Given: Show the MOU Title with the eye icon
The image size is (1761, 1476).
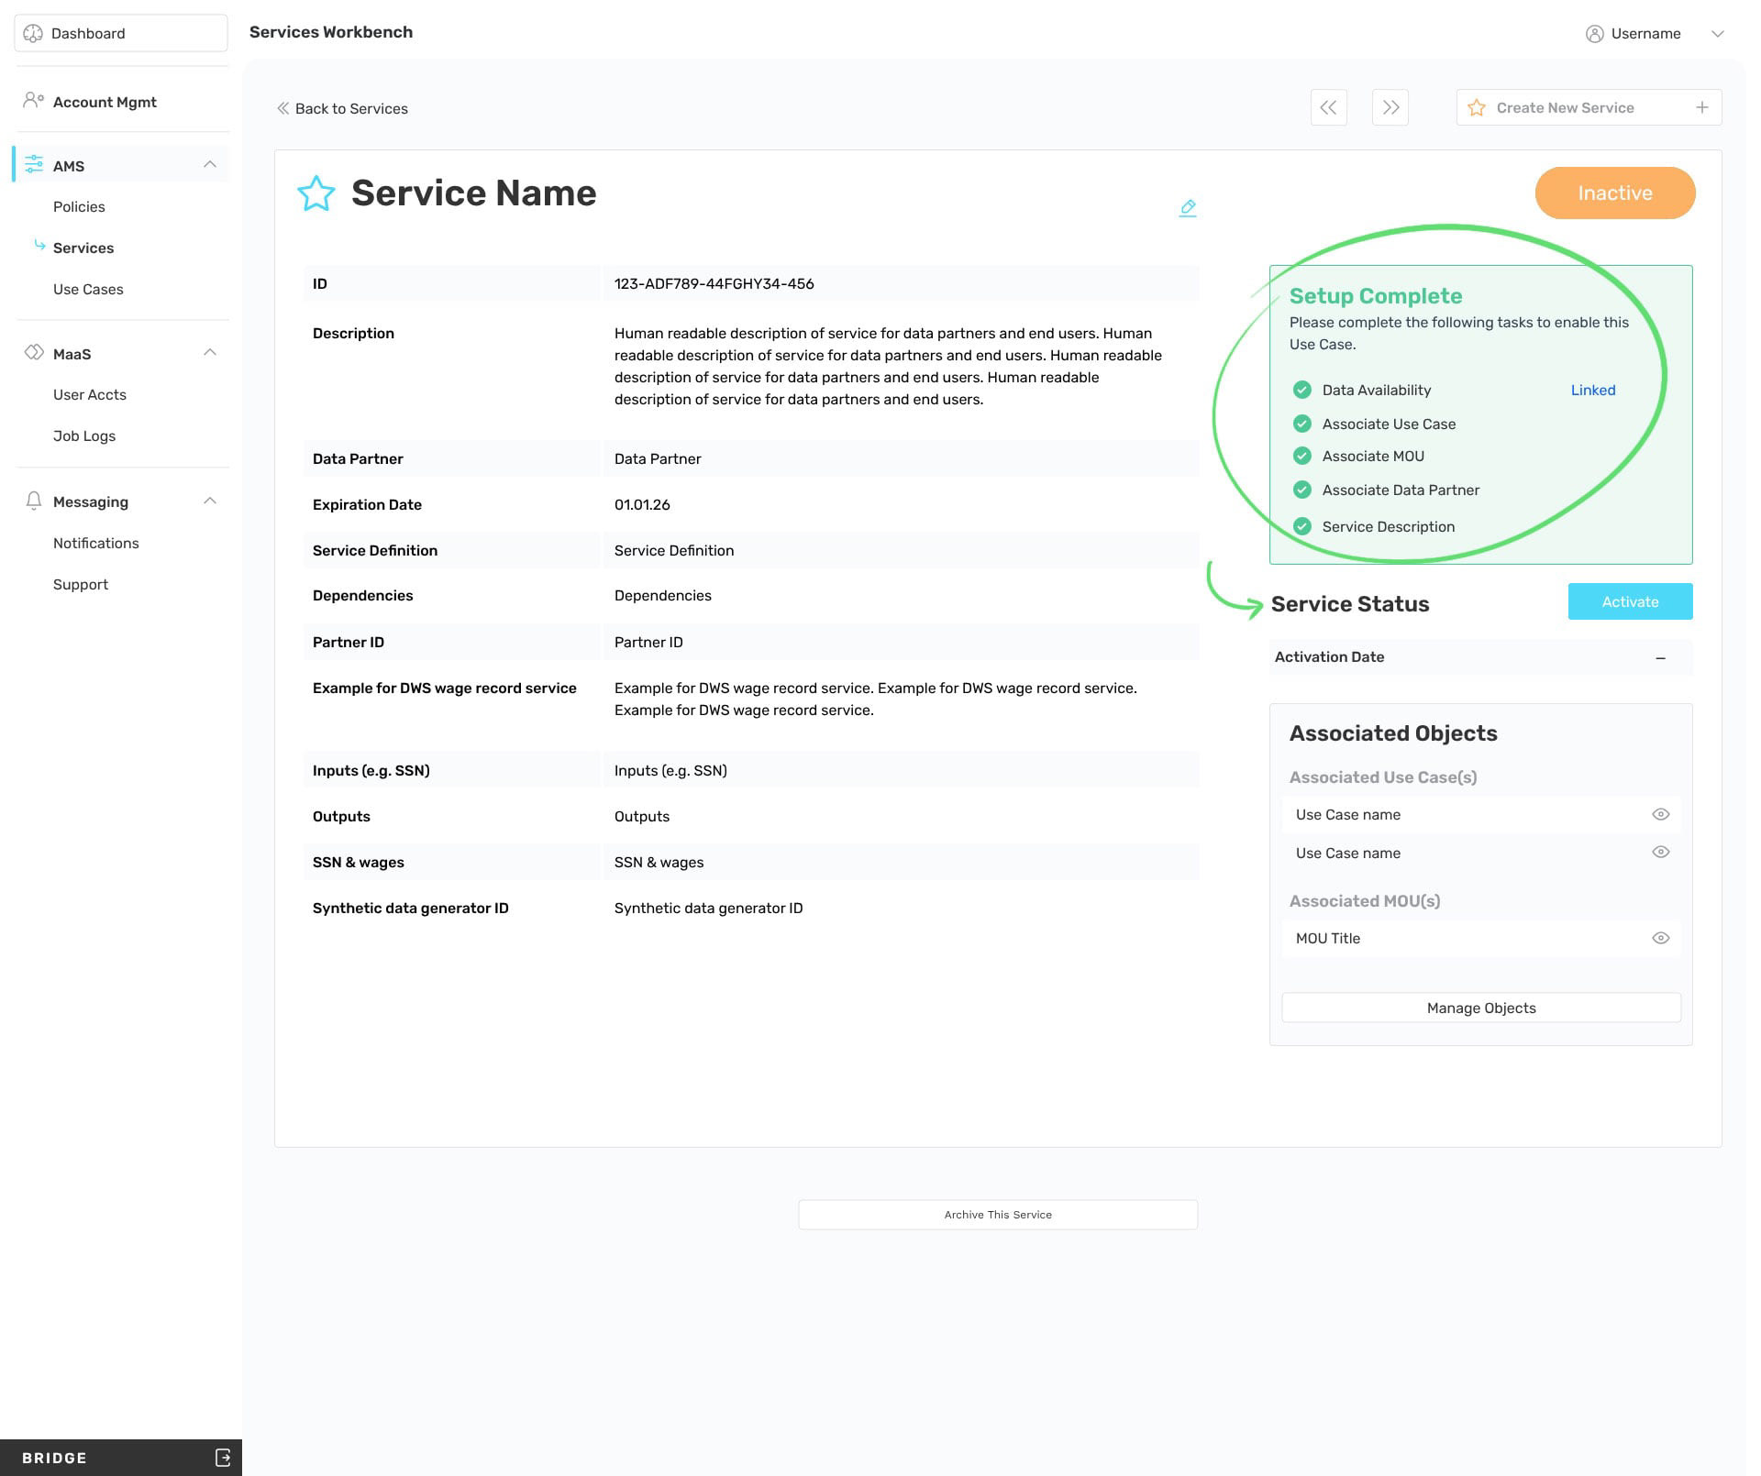Looking at the screenshot, I should pos(1661,938).
